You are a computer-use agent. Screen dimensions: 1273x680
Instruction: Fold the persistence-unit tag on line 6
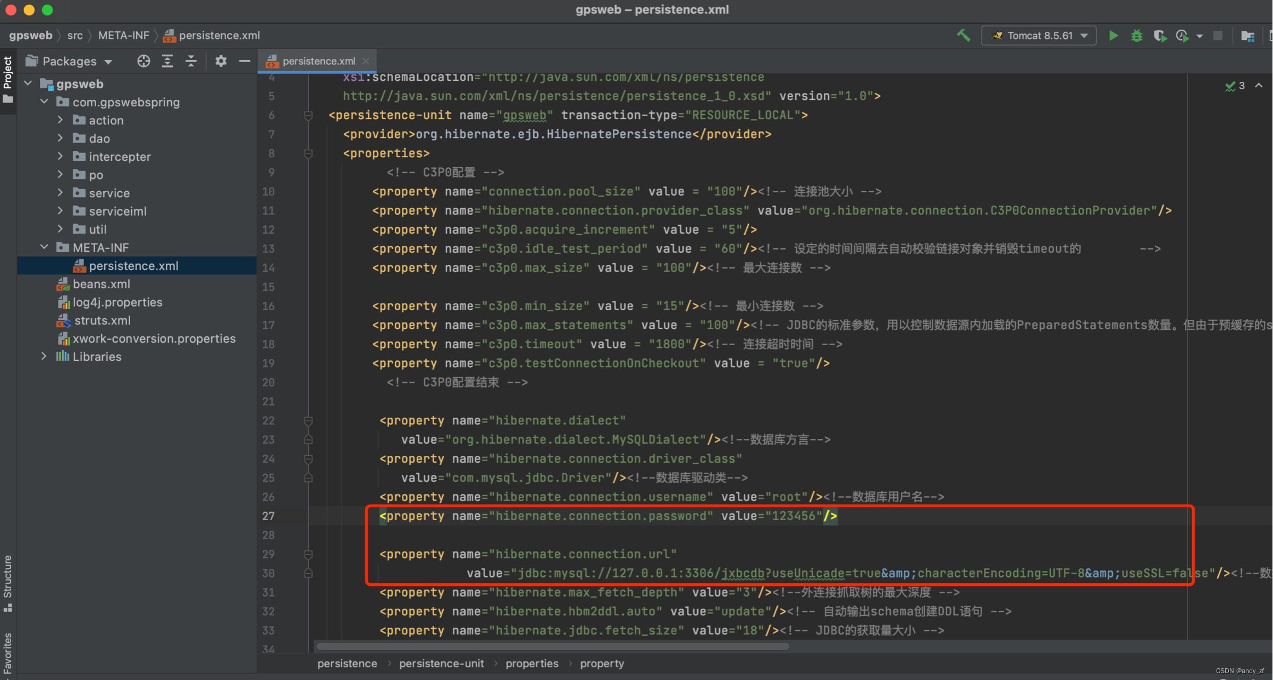308,115
